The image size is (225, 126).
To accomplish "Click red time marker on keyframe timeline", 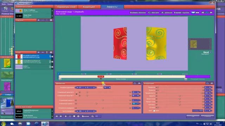I will (x=101, y=77).
